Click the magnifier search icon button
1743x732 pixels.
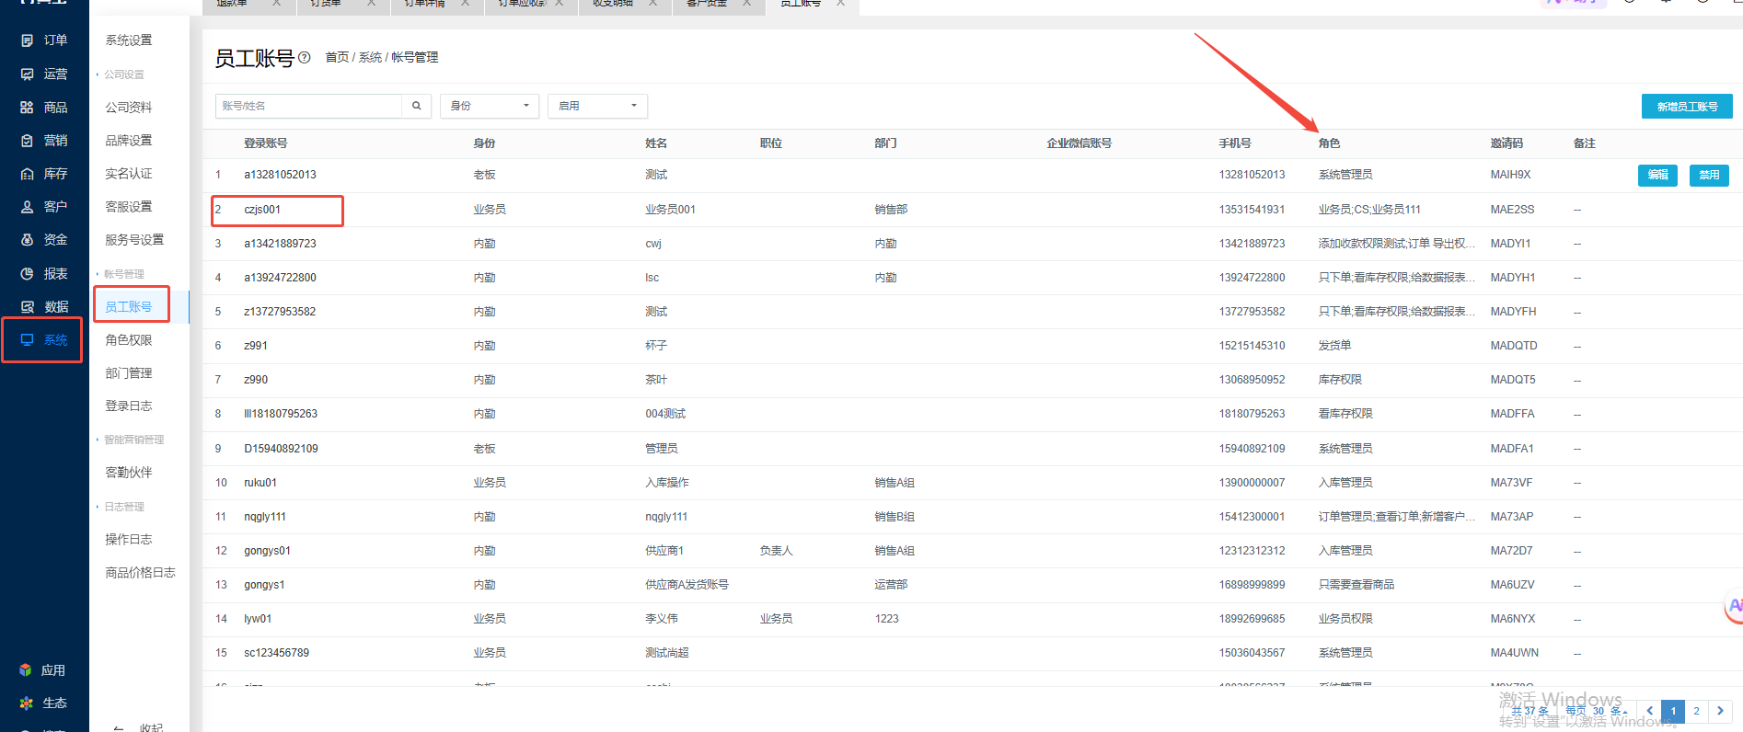pyautogui.click(x=416, y=106)
